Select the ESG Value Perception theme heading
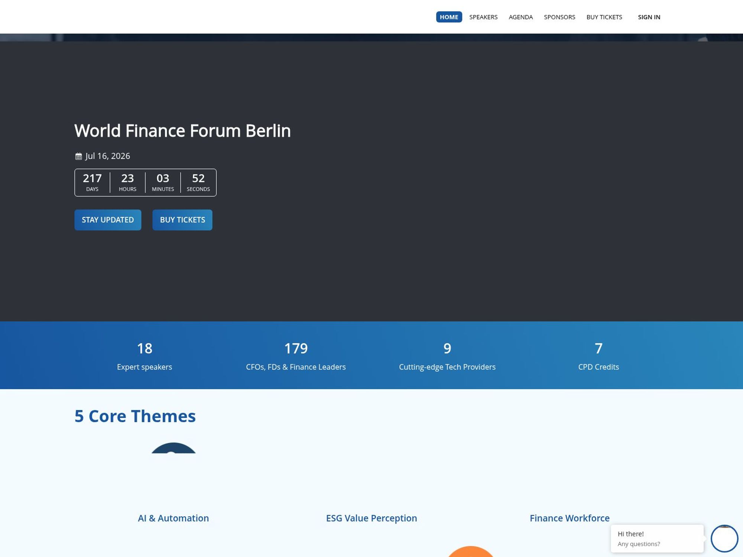The height and width of the screenshot is (557, 743). tap(371, 518)
